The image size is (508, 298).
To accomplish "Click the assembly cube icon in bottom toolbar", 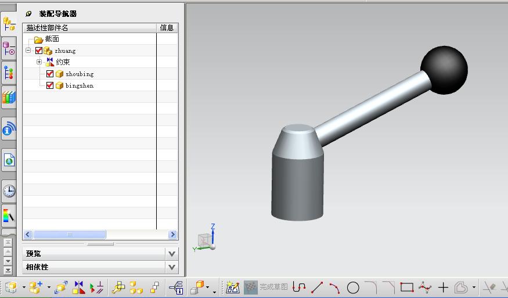I will point(12,288).
